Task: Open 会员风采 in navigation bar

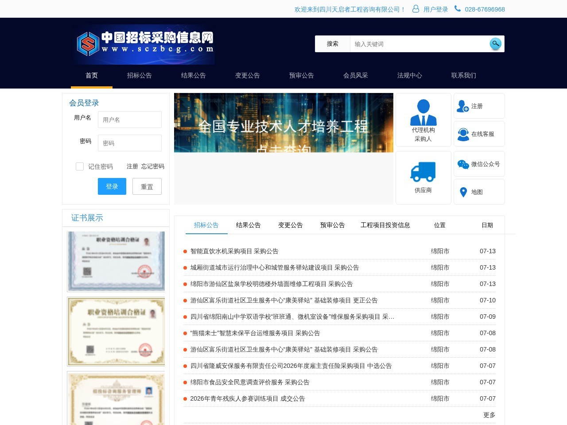Action: [x=356, y=75]
